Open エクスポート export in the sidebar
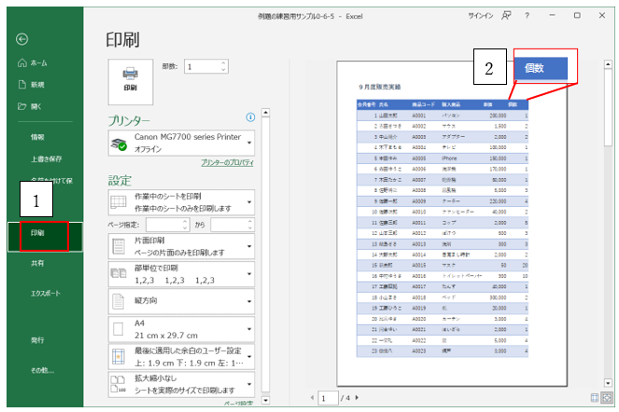619x412 pixels. pos(45,293)
